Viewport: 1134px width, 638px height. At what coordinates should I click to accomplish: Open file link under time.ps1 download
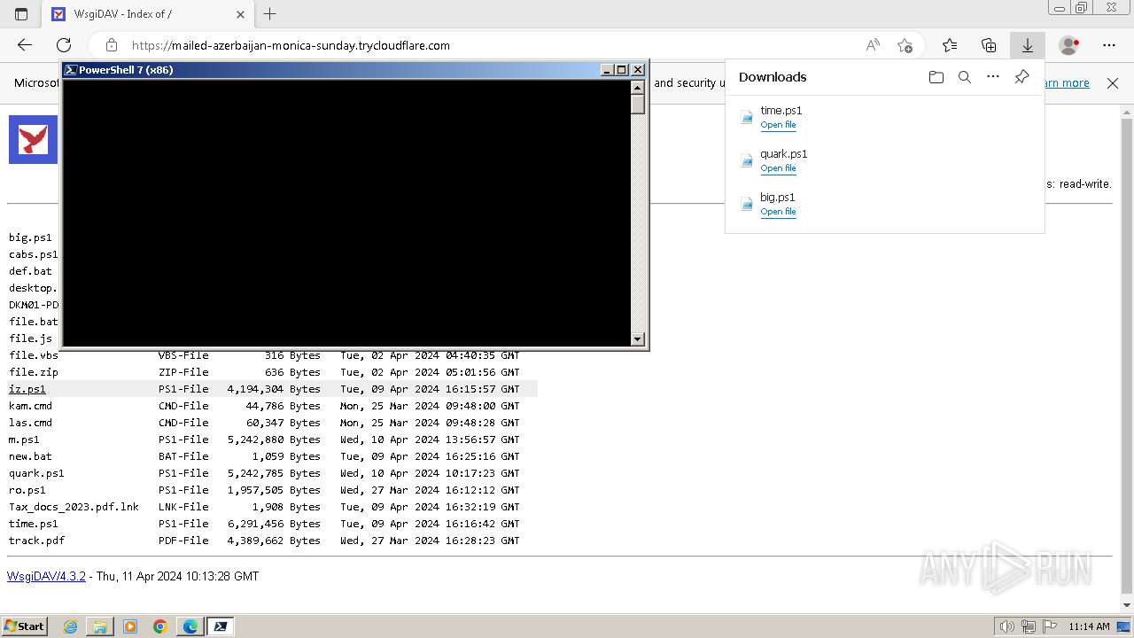778,125
